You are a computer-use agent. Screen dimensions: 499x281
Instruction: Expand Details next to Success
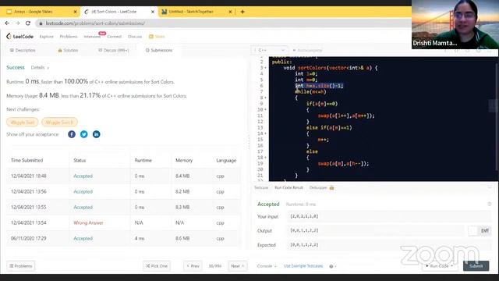pyautogui.click(x=40, y=68)
